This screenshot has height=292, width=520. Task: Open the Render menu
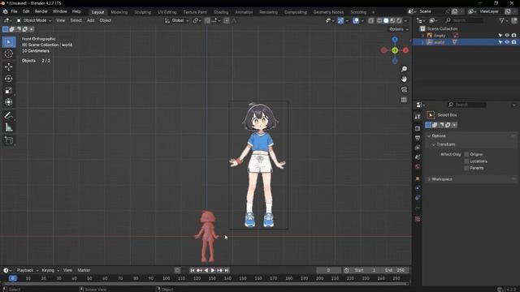[41, 11]
